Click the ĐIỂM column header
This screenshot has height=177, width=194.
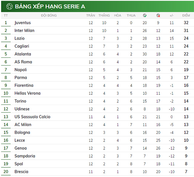186,15
